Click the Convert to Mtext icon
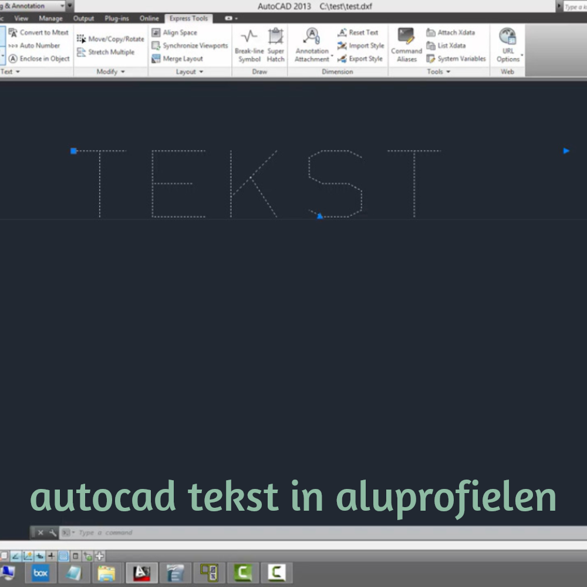The image size is (587, 587). (14, 33)
